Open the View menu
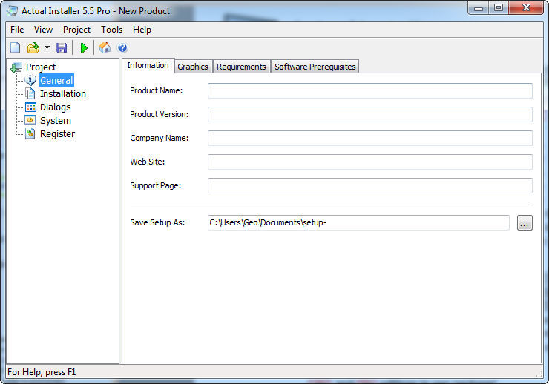 point(43,30)
